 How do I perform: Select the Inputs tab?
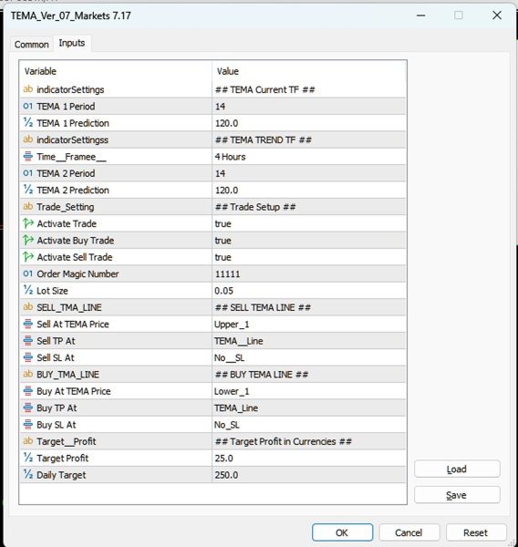[72, 43]
